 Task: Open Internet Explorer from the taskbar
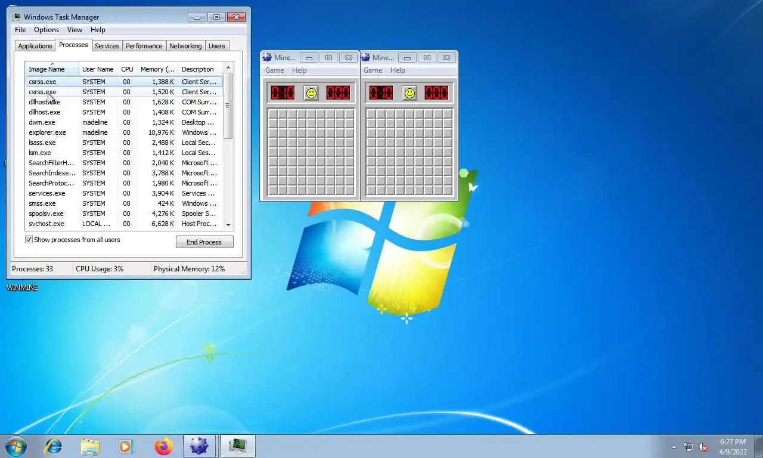pos(54,446)
